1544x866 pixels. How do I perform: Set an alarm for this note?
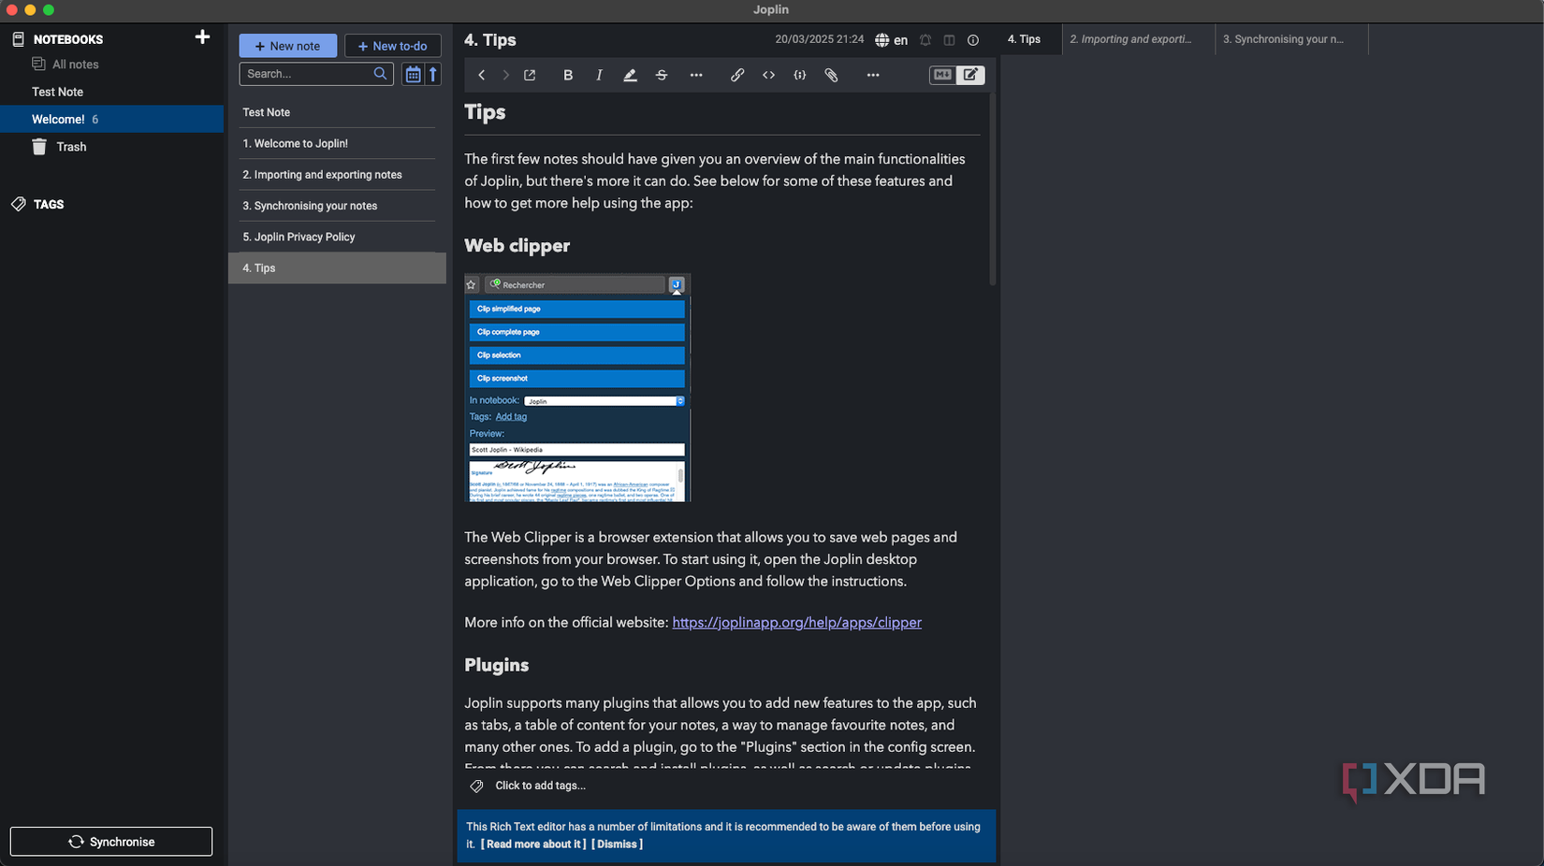pyautogui.click(x=925, y=40)
